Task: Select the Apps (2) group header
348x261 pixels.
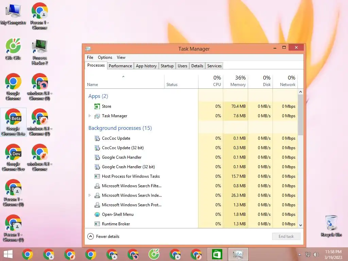Action: pos(98,96)
